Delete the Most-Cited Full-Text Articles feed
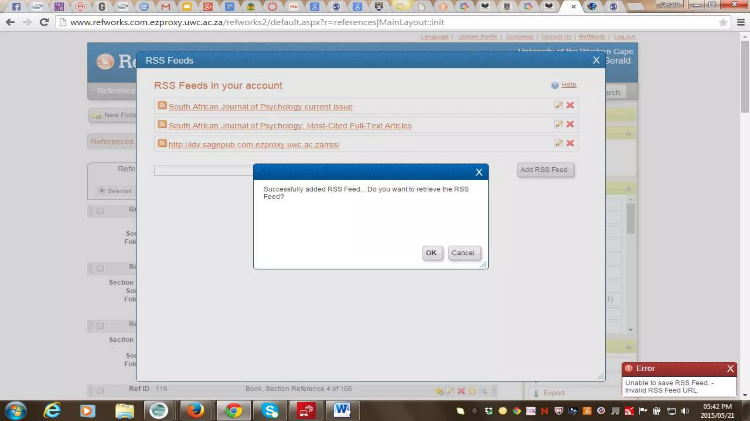 coord(570,124)
